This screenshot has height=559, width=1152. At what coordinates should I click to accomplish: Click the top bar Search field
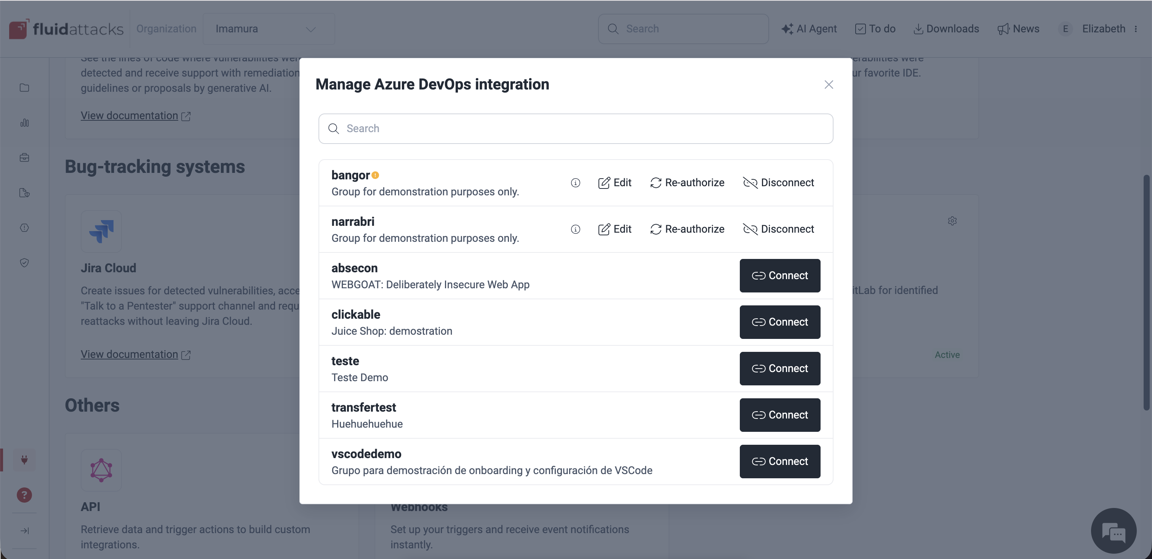(x=683, y=29)
